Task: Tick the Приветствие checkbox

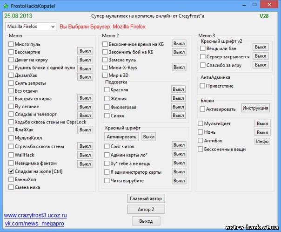Action: tap(202, 86)
